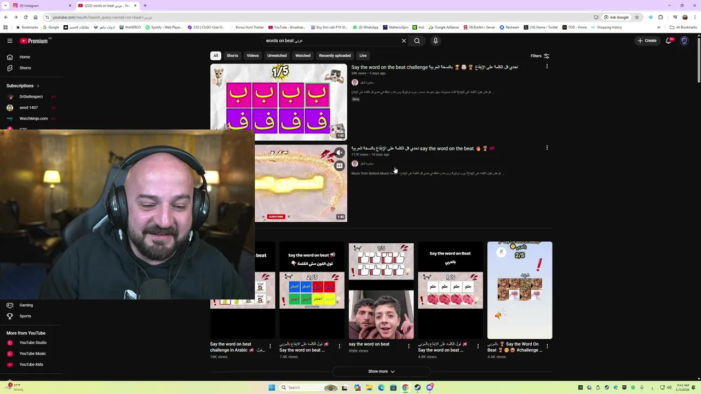701x394 pixels.
Task: Open the 2/5 colored words short thumbnail
Action: click(x=312, y=291)
